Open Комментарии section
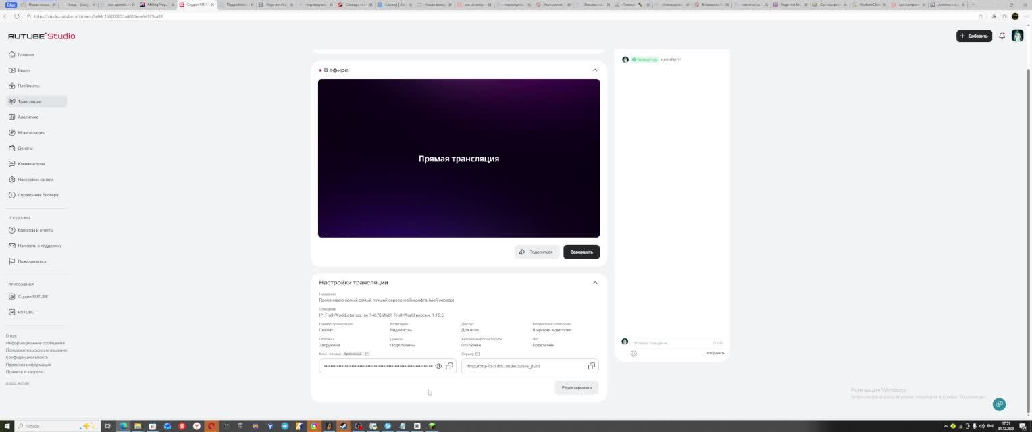 click(36, 163)
